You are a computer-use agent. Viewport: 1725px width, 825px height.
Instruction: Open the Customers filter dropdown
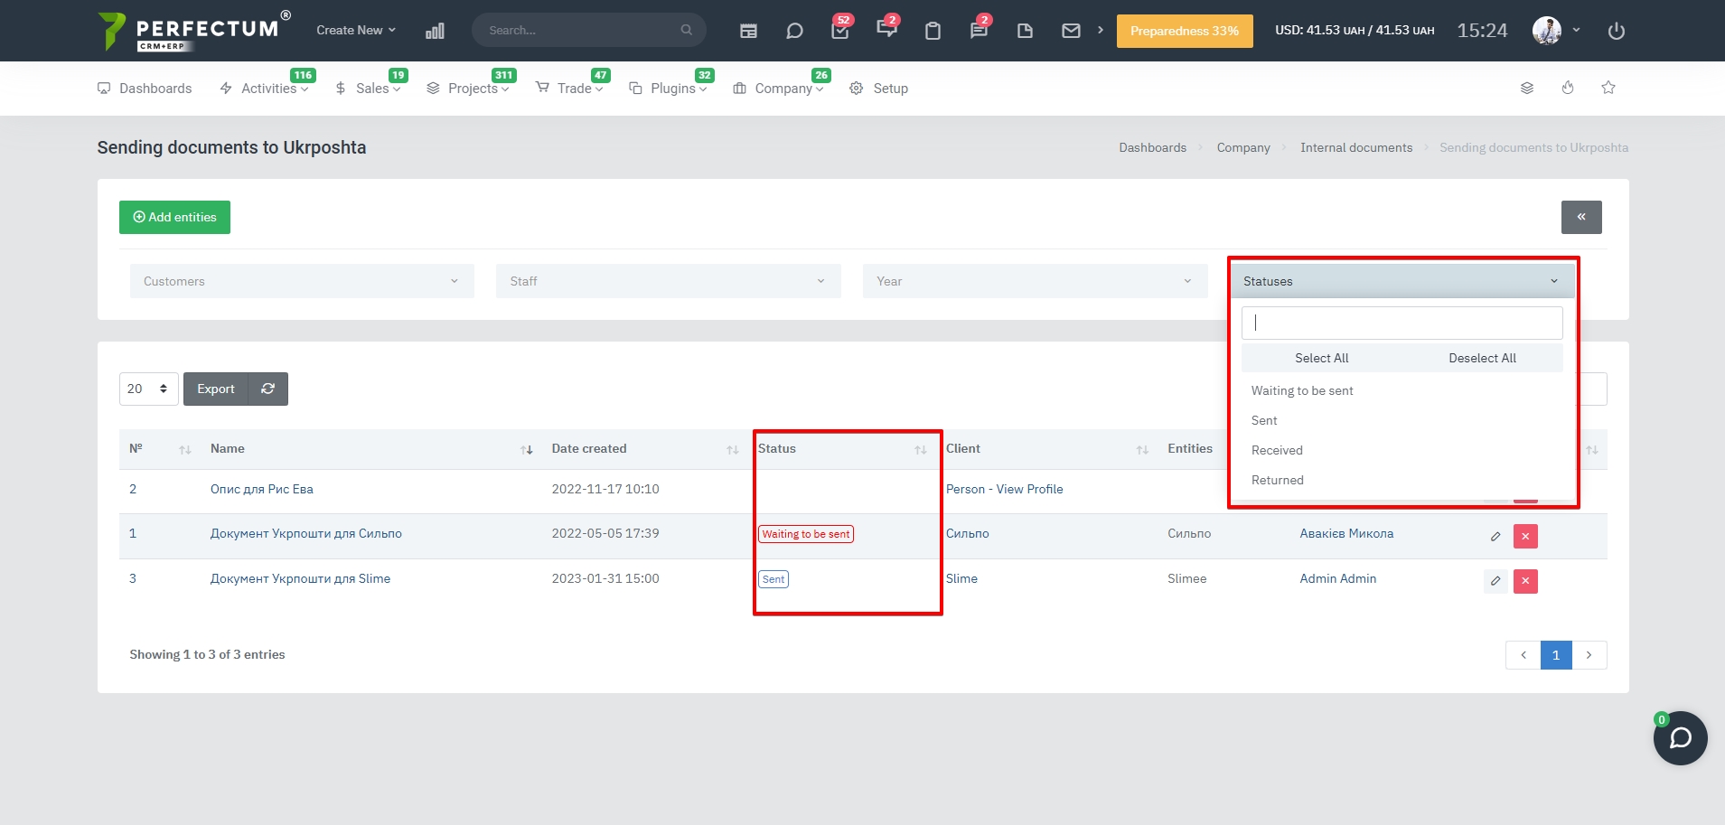coord(302,281)
